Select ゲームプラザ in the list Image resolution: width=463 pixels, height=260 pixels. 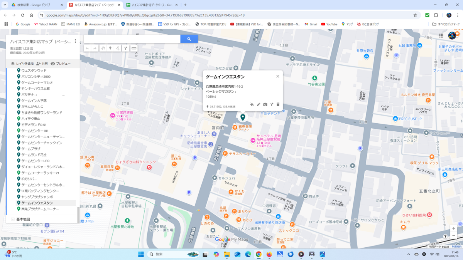tap(31, 149)
